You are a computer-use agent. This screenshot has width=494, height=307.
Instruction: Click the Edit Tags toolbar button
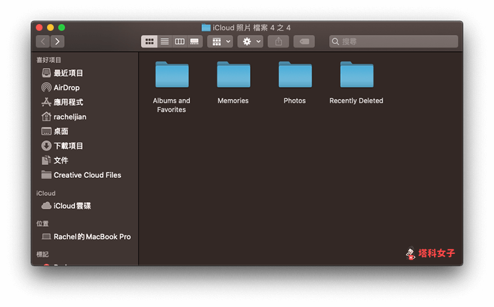[304, 41]
